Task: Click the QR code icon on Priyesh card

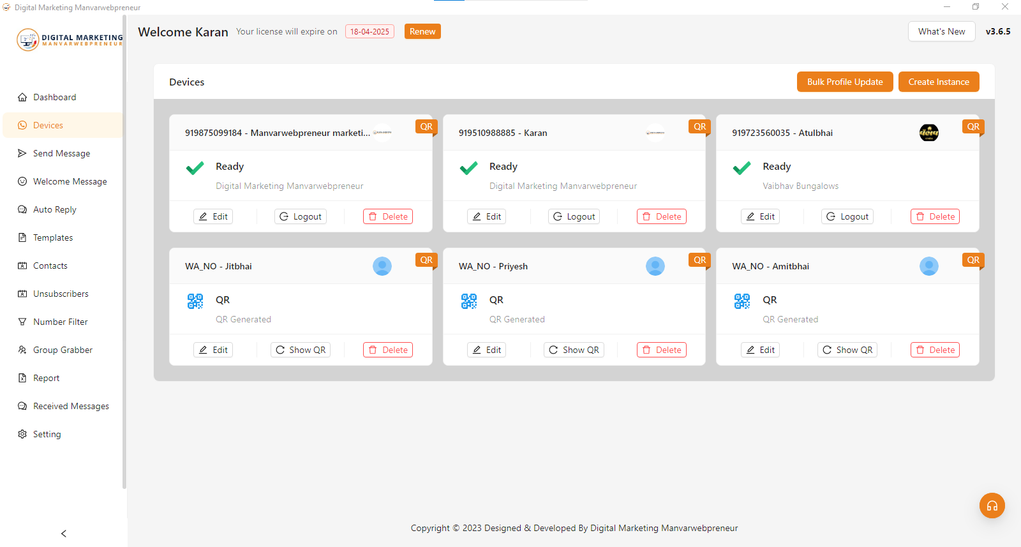Action: click(x=469, y=301)
